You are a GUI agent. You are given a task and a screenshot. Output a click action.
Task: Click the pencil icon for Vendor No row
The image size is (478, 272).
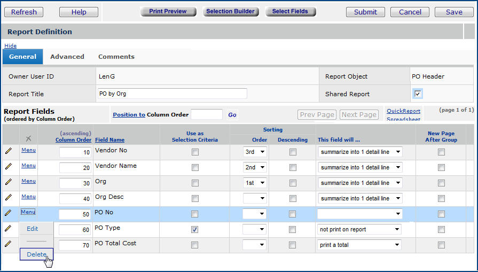(9, 151)
